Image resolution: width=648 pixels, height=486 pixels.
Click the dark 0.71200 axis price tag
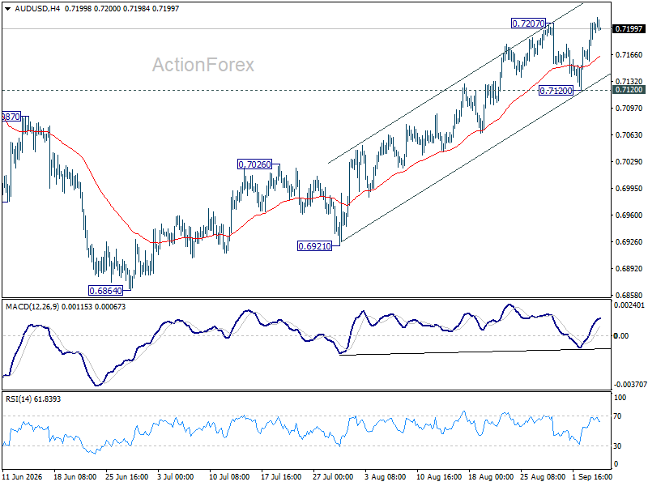629,90
